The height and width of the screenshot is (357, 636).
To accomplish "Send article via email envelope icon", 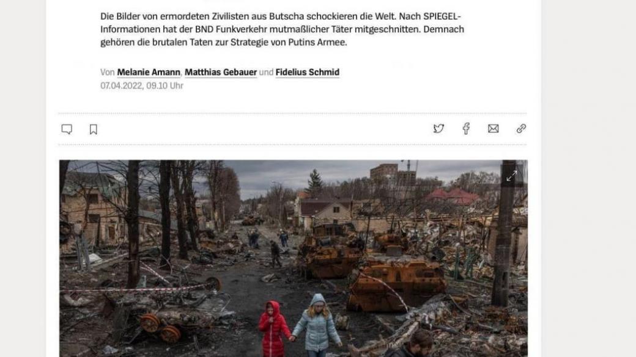I will pos(494,129).
